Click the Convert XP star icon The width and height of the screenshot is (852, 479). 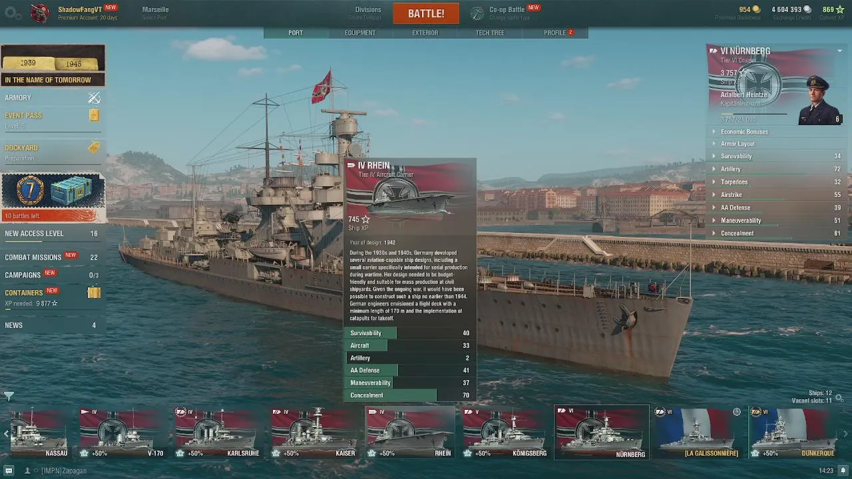840,9
